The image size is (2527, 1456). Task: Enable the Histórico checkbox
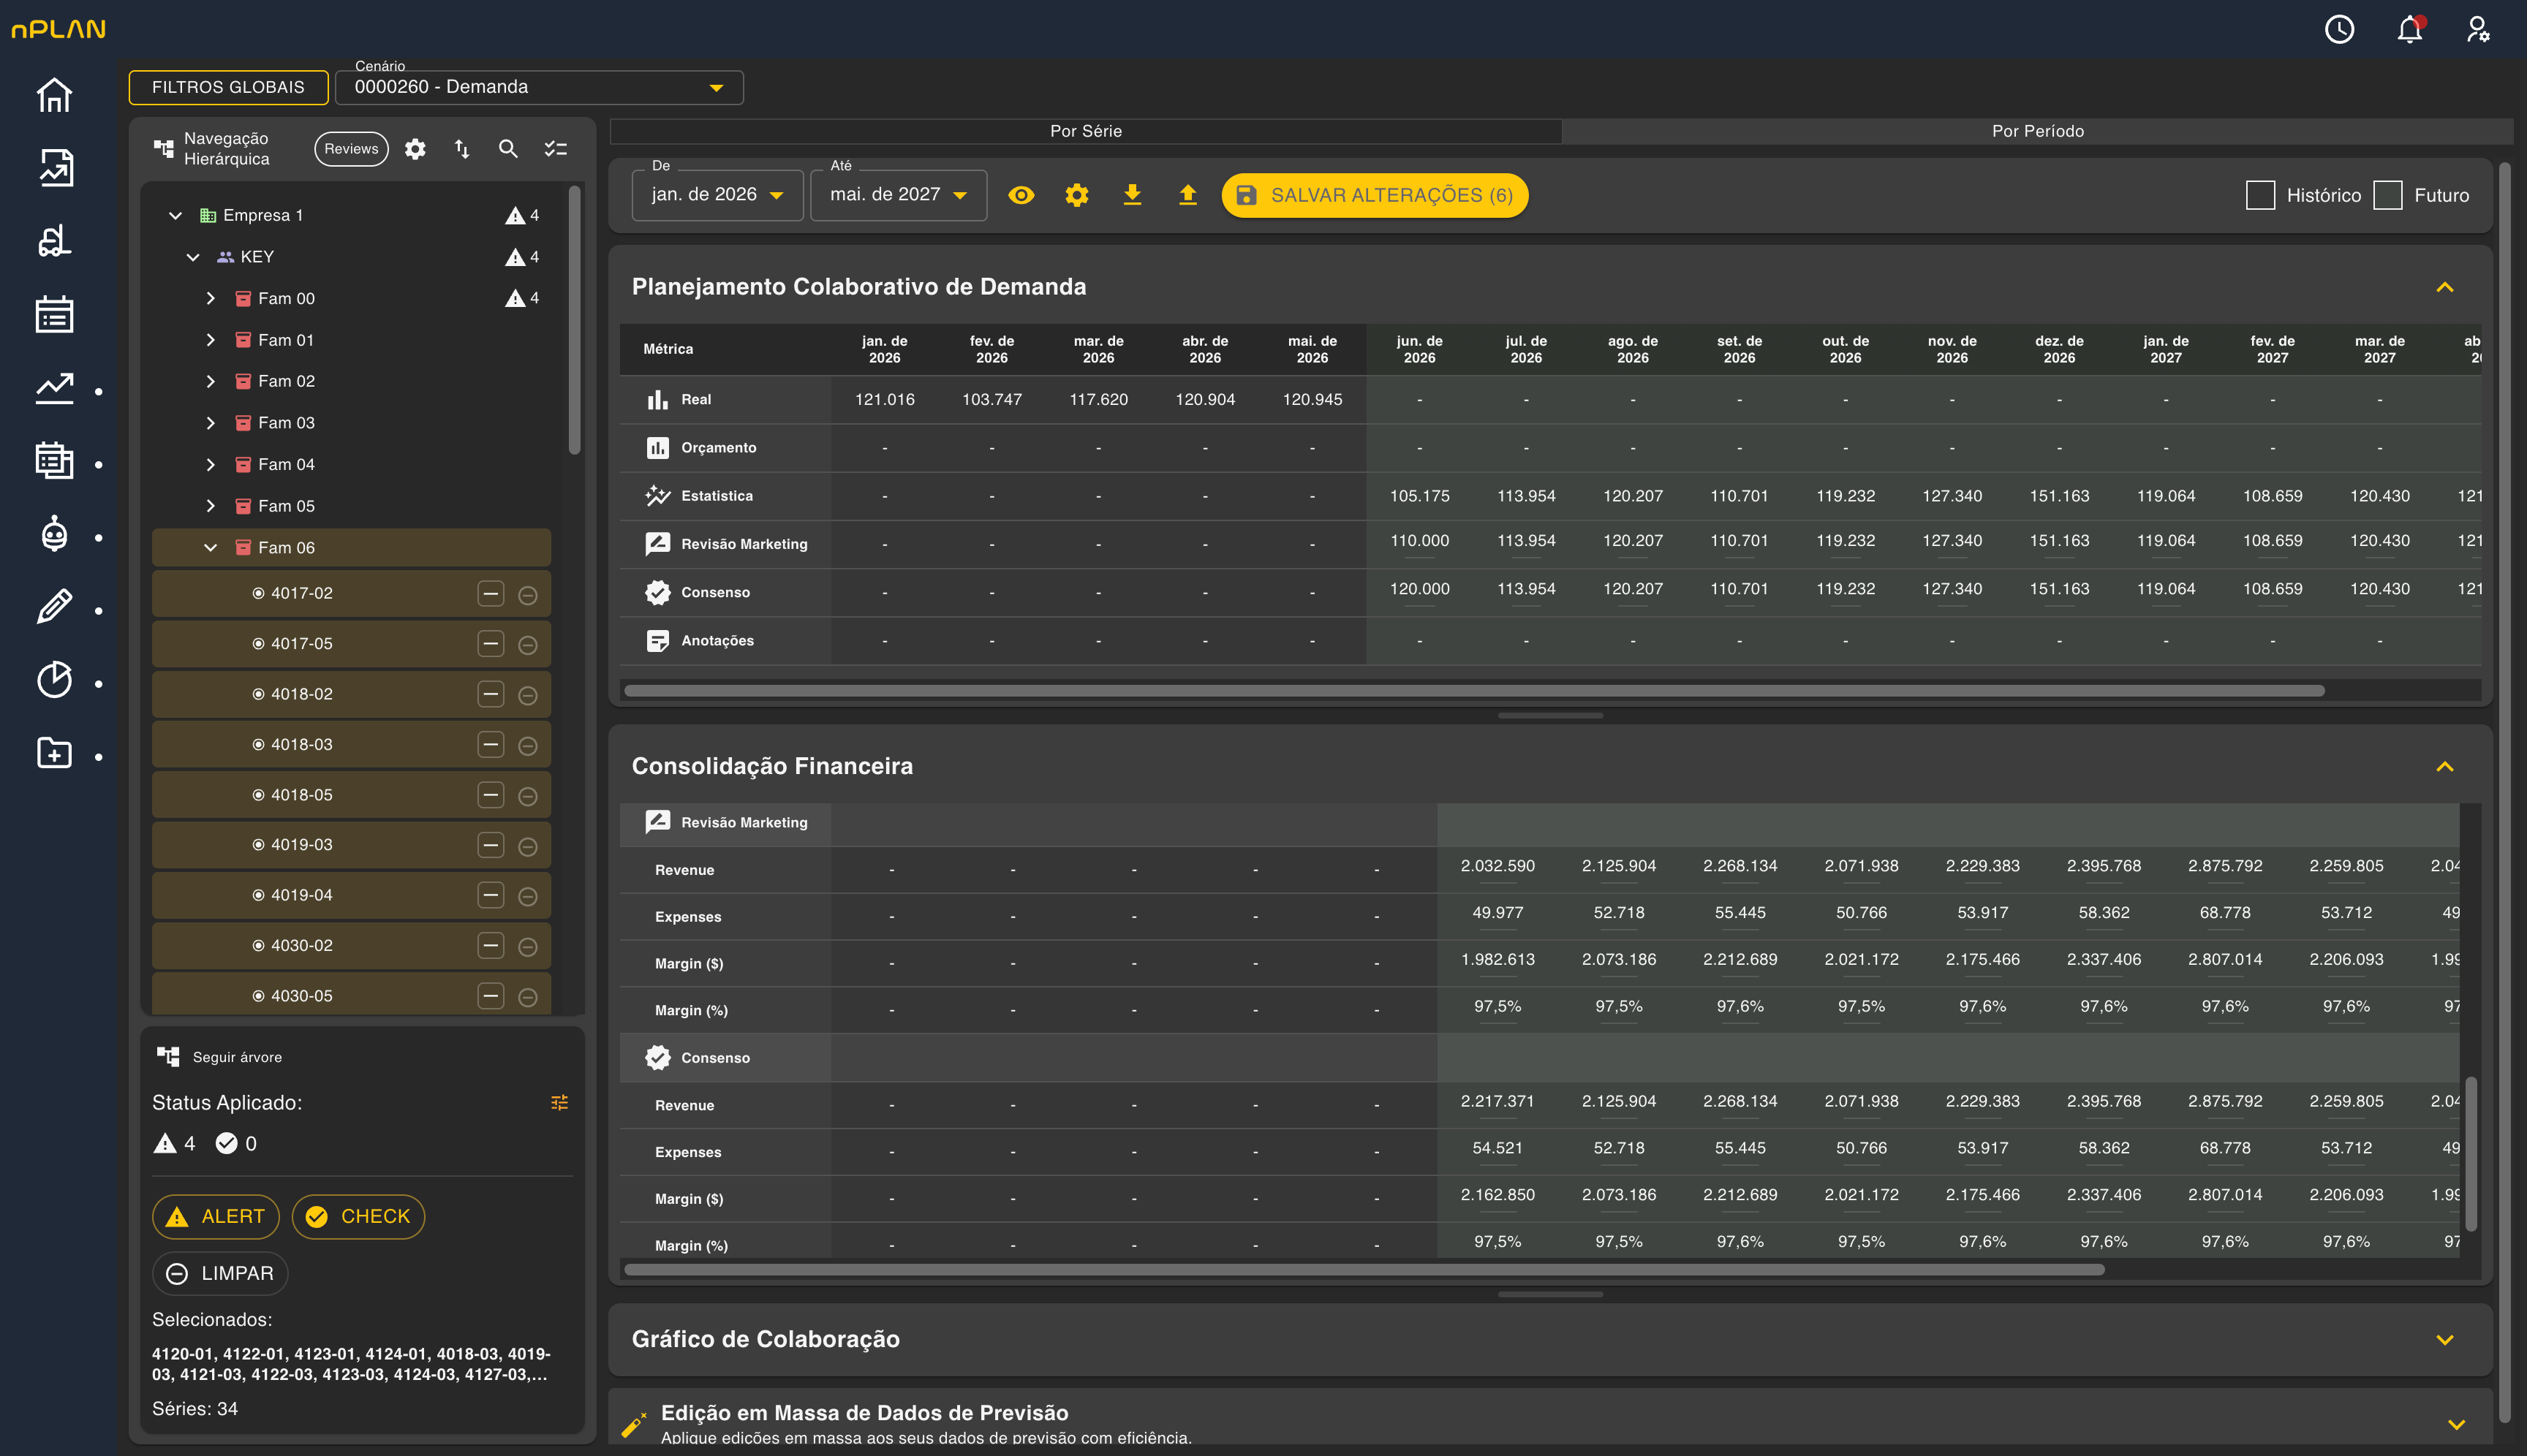[x=2260, y=195]
